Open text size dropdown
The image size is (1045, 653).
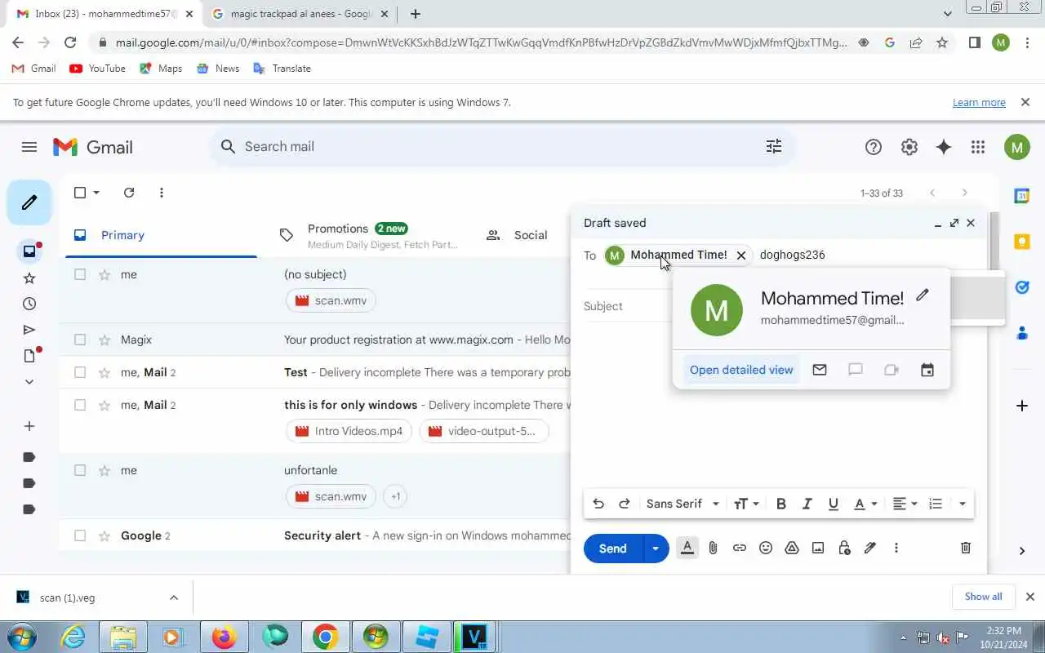click(746, 504)
